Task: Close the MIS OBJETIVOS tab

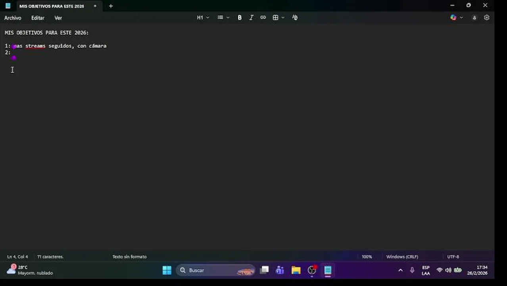Action: [95, 6]
